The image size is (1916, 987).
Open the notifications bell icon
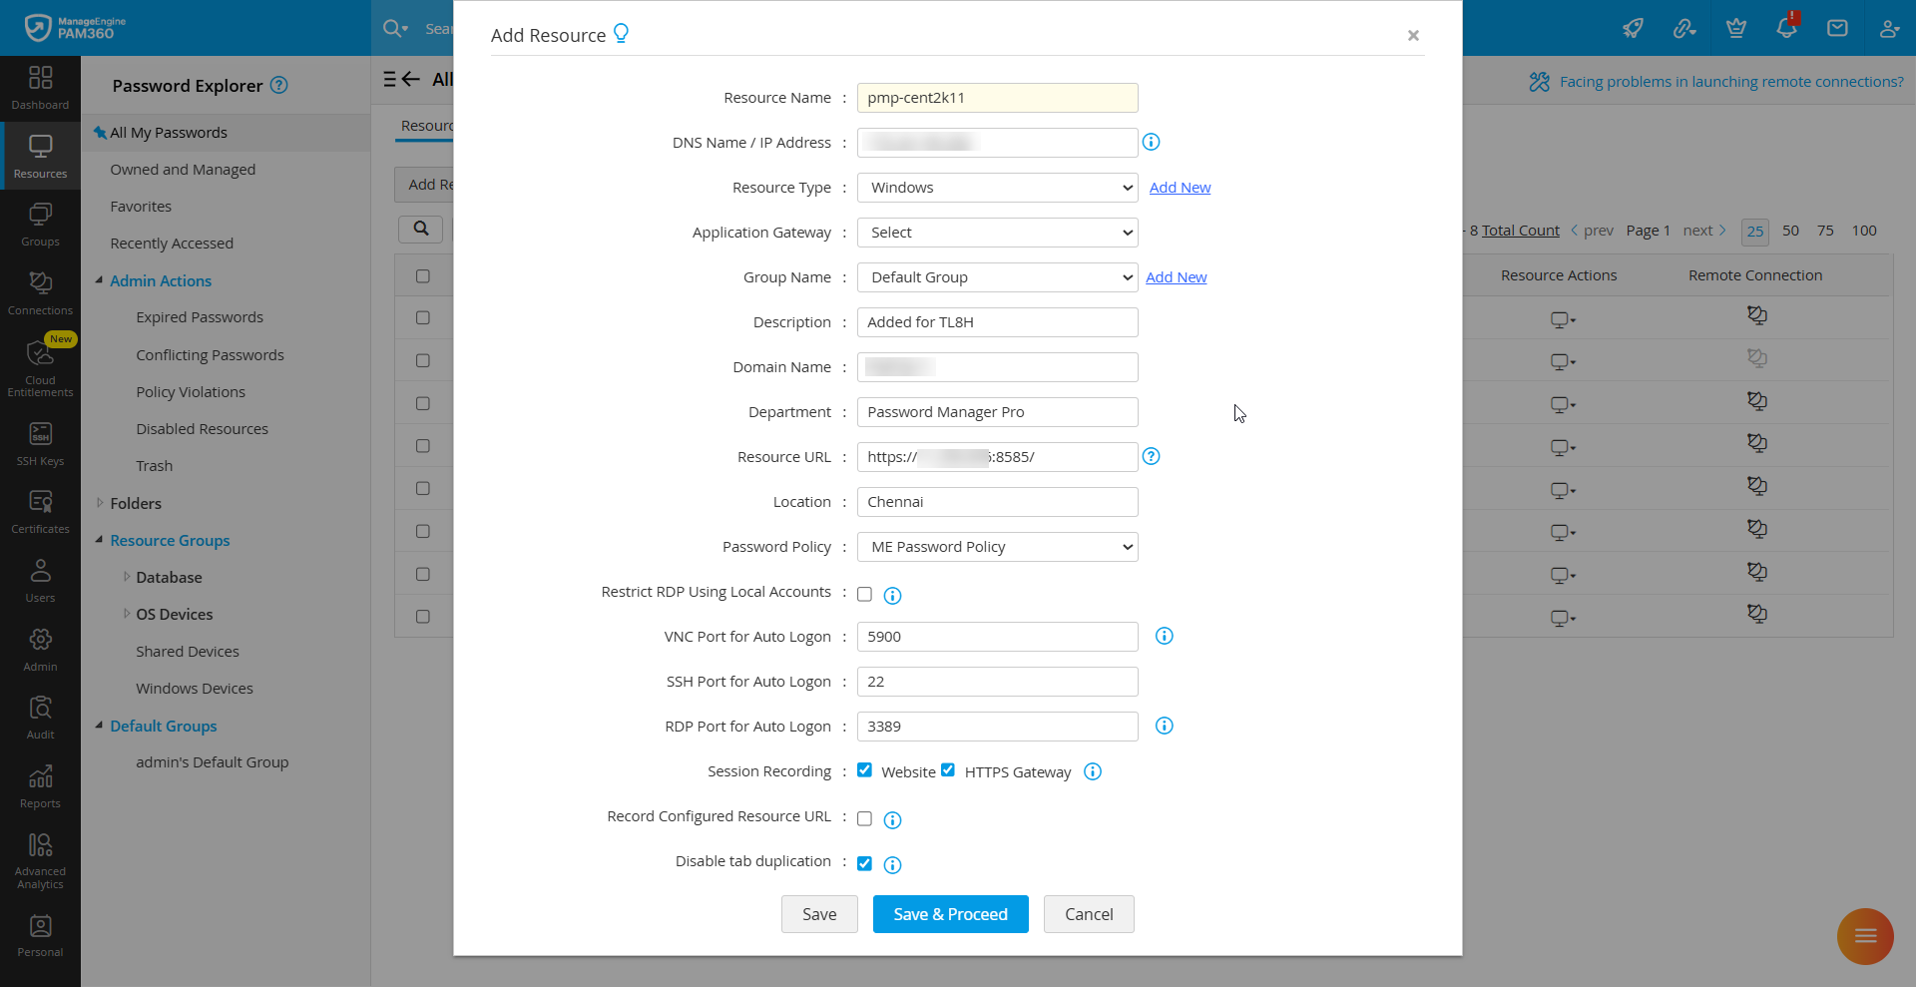tap(1786, 28)
